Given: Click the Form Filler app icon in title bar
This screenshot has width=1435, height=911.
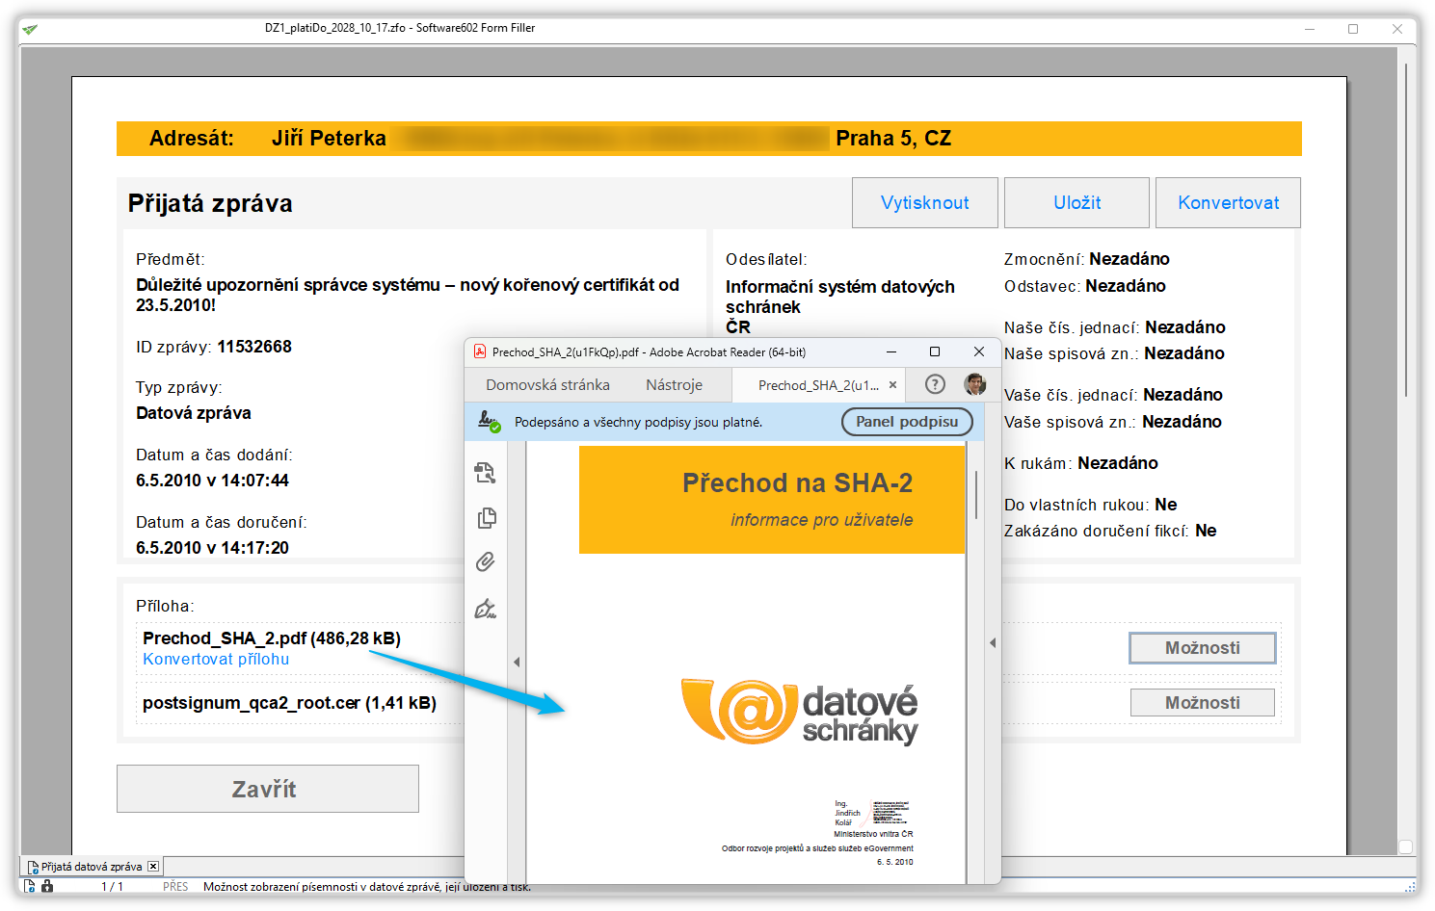Looking at the screenshot, I should [x=30, y=29].
